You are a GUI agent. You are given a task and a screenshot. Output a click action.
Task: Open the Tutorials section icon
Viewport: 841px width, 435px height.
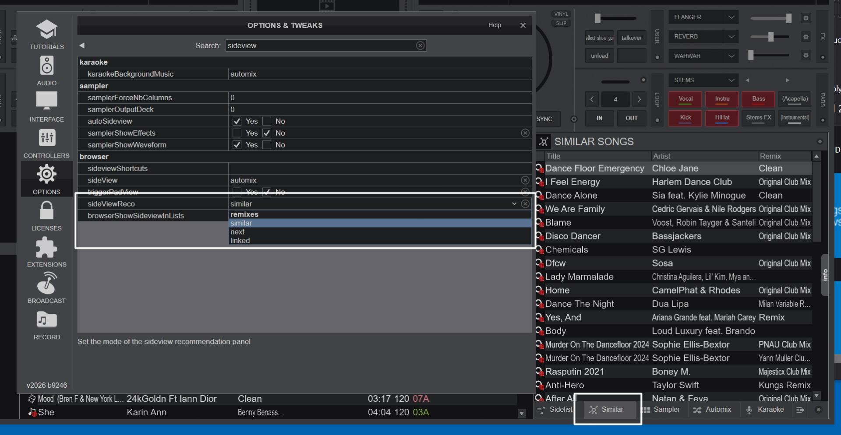point(46,31)
